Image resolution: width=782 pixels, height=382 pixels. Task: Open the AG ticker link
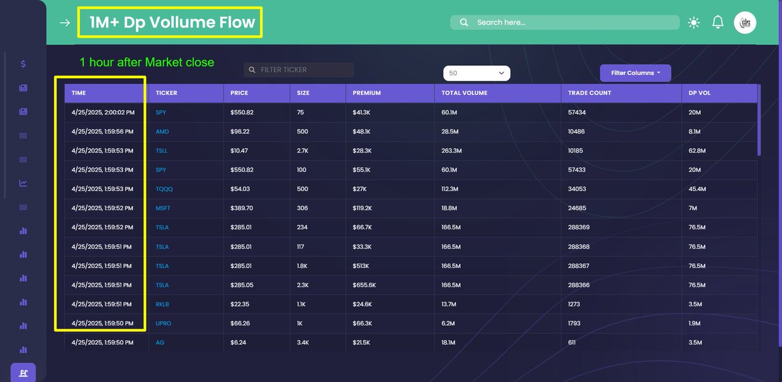(x=160, y=342)
